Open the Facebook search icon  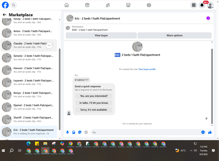14,5
